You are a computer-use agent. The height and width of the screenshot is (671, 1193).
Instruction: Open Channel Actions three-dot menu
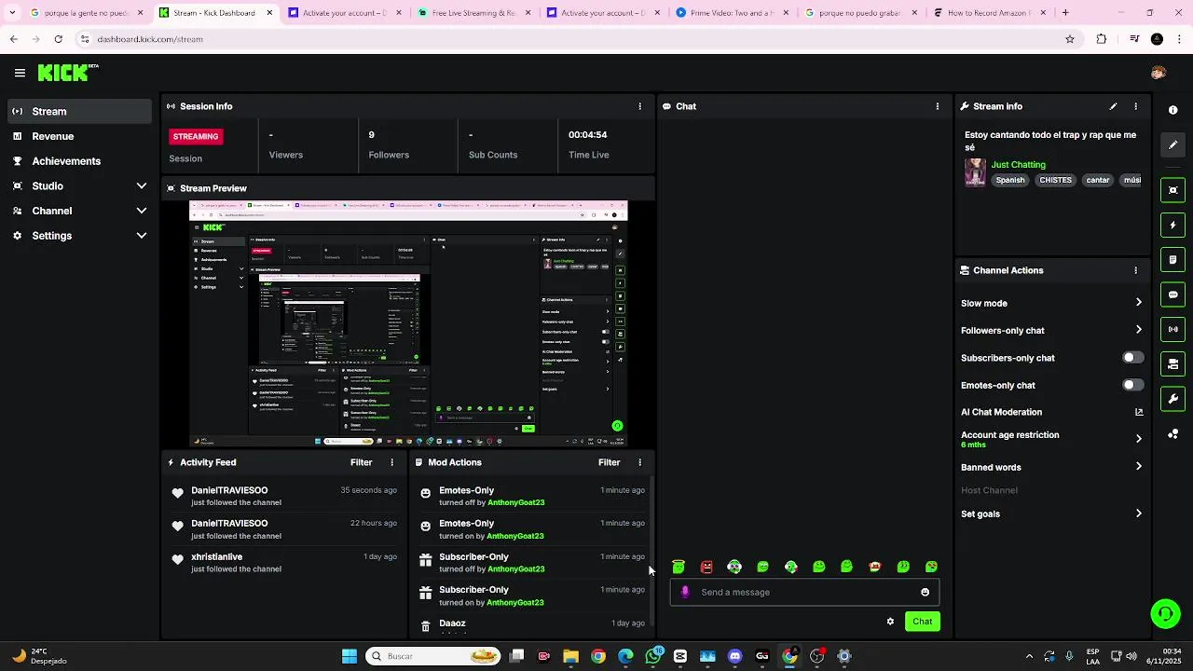pyautogui.click(x=1135, y=270)
